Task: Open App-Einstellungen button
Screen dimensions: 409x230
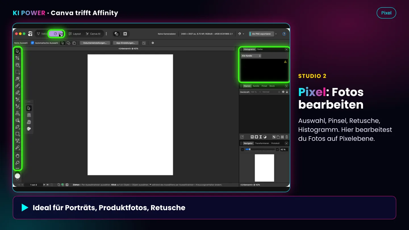Action: coord(126,43)
